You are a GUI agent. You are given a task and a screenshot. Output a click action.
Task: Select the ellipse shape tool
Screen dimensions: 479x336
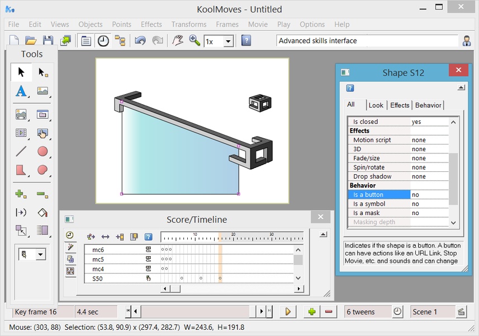(x=42, y=151)
